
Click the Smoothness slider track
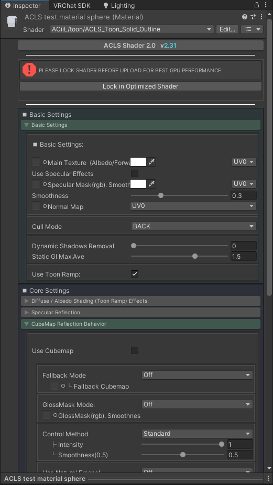coord(180,195)
